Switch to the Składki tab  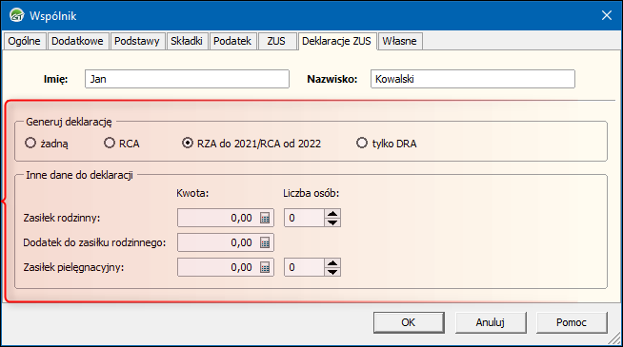pos(187,41)
